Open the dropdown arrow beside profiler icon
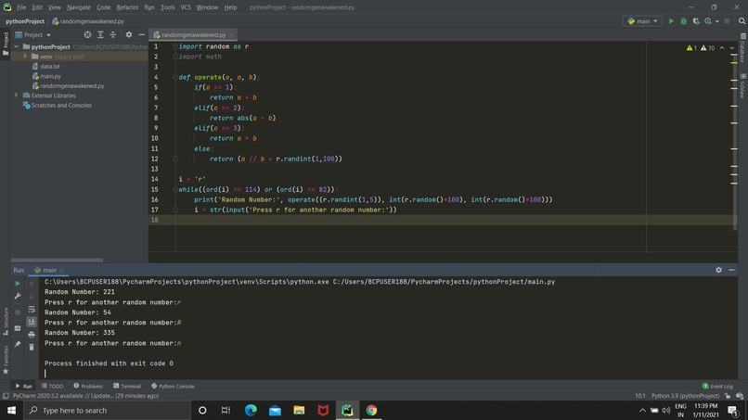The image size is (748, 420). [x=717, y=21]
